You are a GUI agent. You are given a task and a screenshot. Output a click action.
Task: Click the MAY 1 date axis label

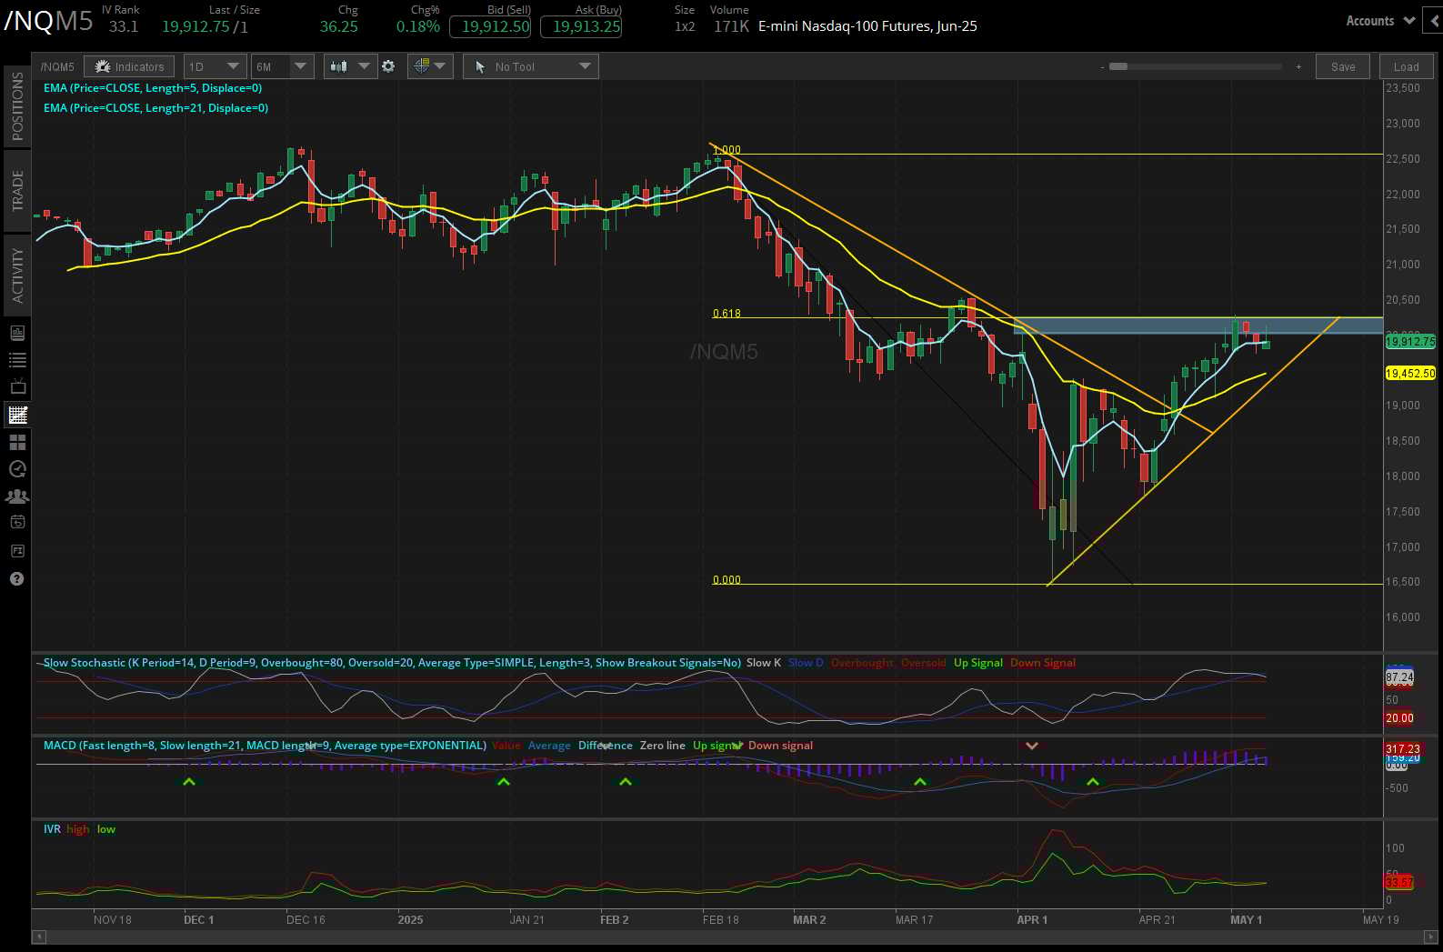[x=1246, y=920]
